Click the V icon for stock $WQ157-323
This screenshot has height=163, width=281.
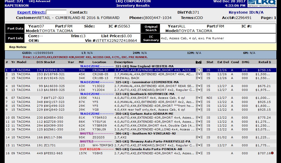point(199,102)
